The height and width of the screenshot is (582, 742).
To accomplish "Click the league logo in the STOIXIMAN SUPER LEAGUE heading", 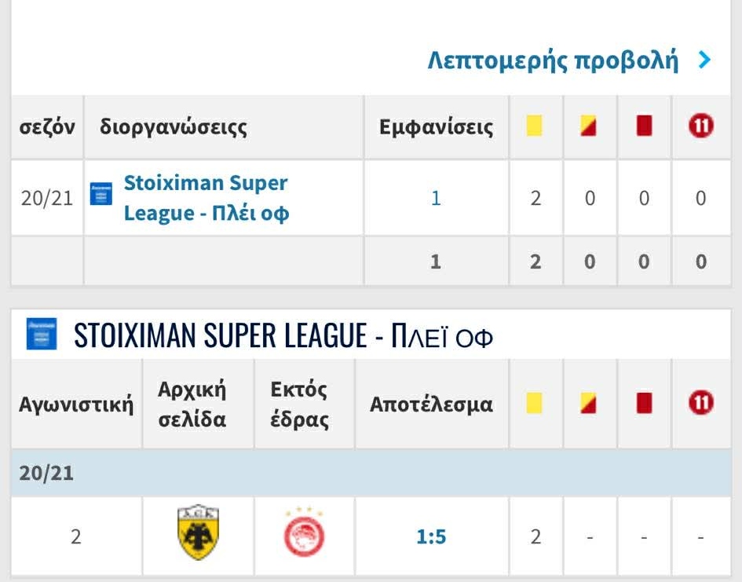I will (x=42, y=335).
